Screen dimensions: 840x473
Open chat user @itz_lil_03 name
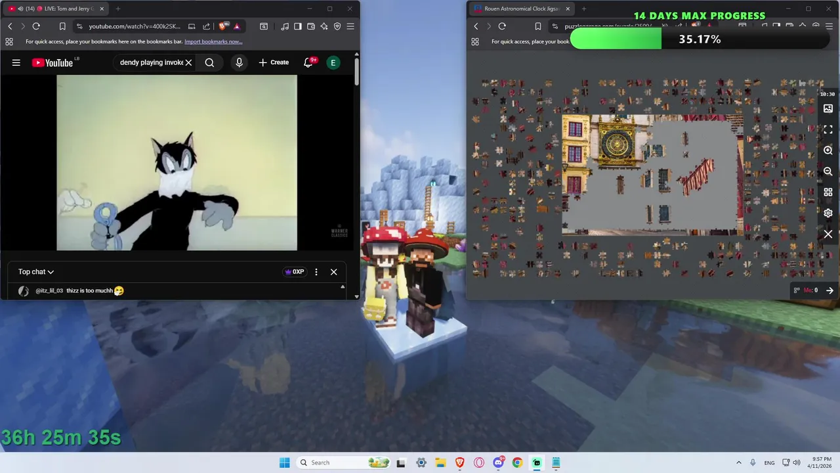click(49, 290)
